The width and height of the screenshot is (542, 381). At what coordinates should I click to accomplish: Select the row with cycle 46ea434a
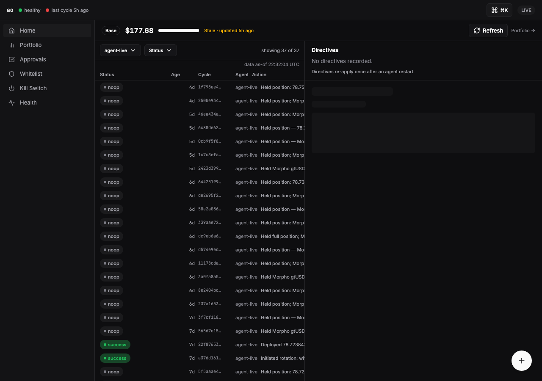200,114
